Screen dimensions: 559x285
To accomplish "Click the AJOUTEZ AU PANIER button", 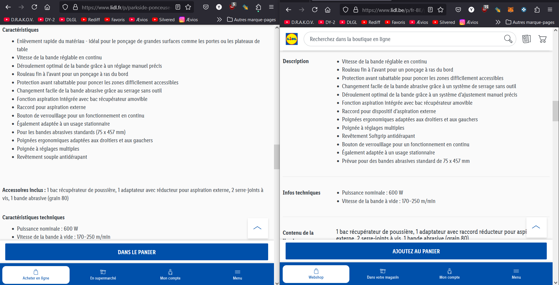I will point(416,251).
